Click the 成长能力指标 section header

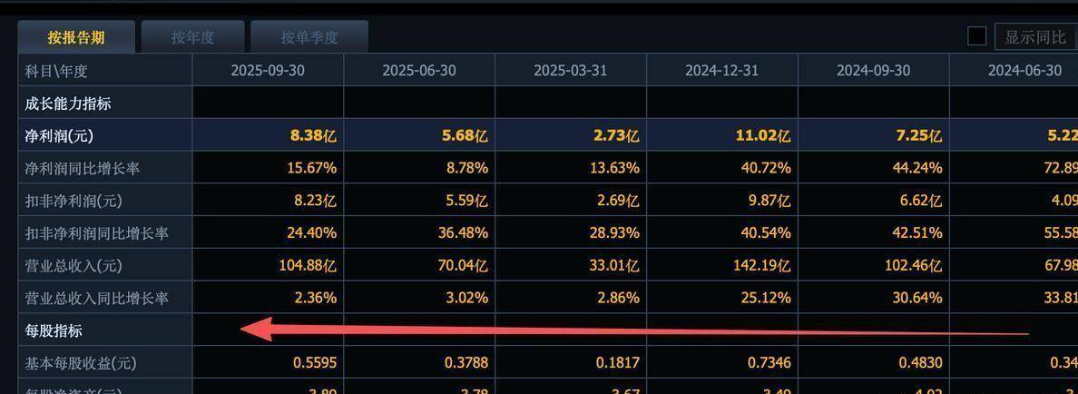click(x=68, y=103)
